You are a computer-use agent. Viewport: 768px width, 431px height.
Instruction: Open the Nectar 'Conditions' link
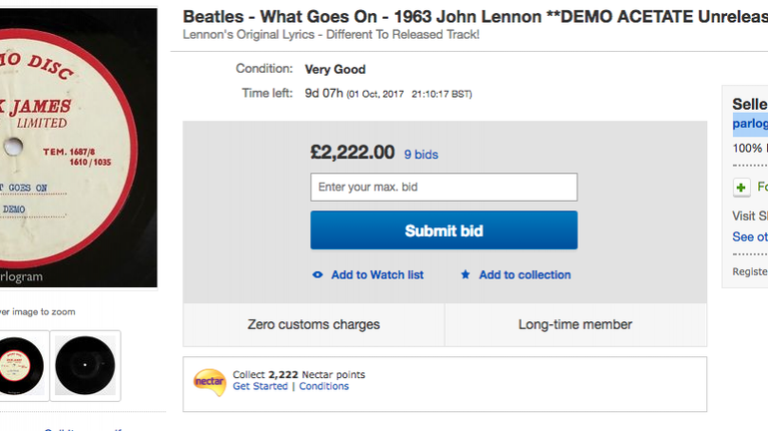[x=324, y=386]
